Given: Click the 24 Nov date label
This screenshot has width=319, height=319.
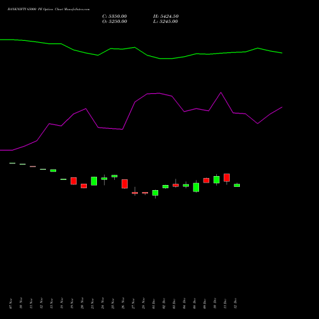Looking at the screenshot, I should 103,304.
